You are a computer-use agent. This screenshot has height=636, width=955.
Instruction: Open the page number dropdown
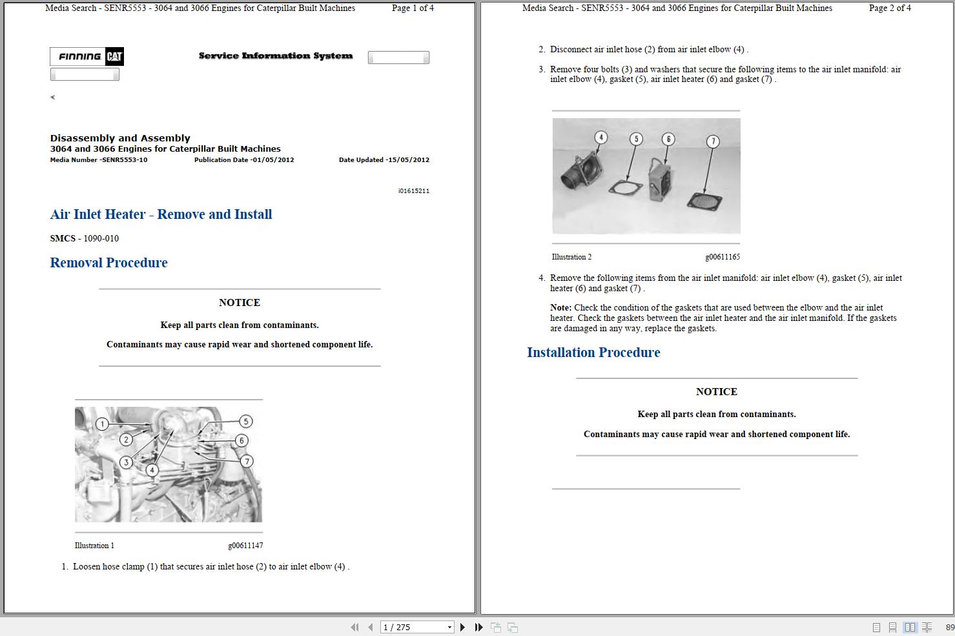[x=450, y=627]
